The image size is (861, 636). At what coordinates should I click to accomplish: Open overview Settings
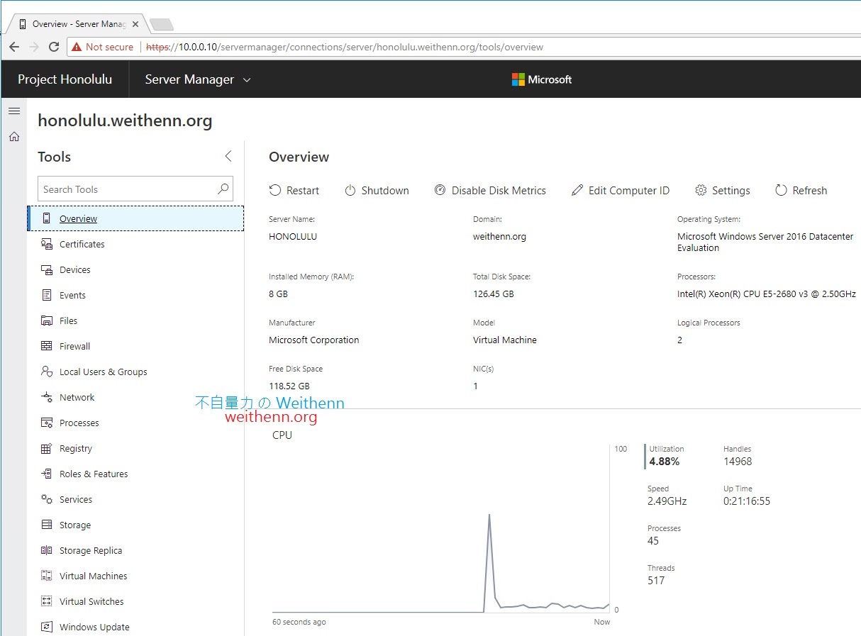(x=723, y=190)
